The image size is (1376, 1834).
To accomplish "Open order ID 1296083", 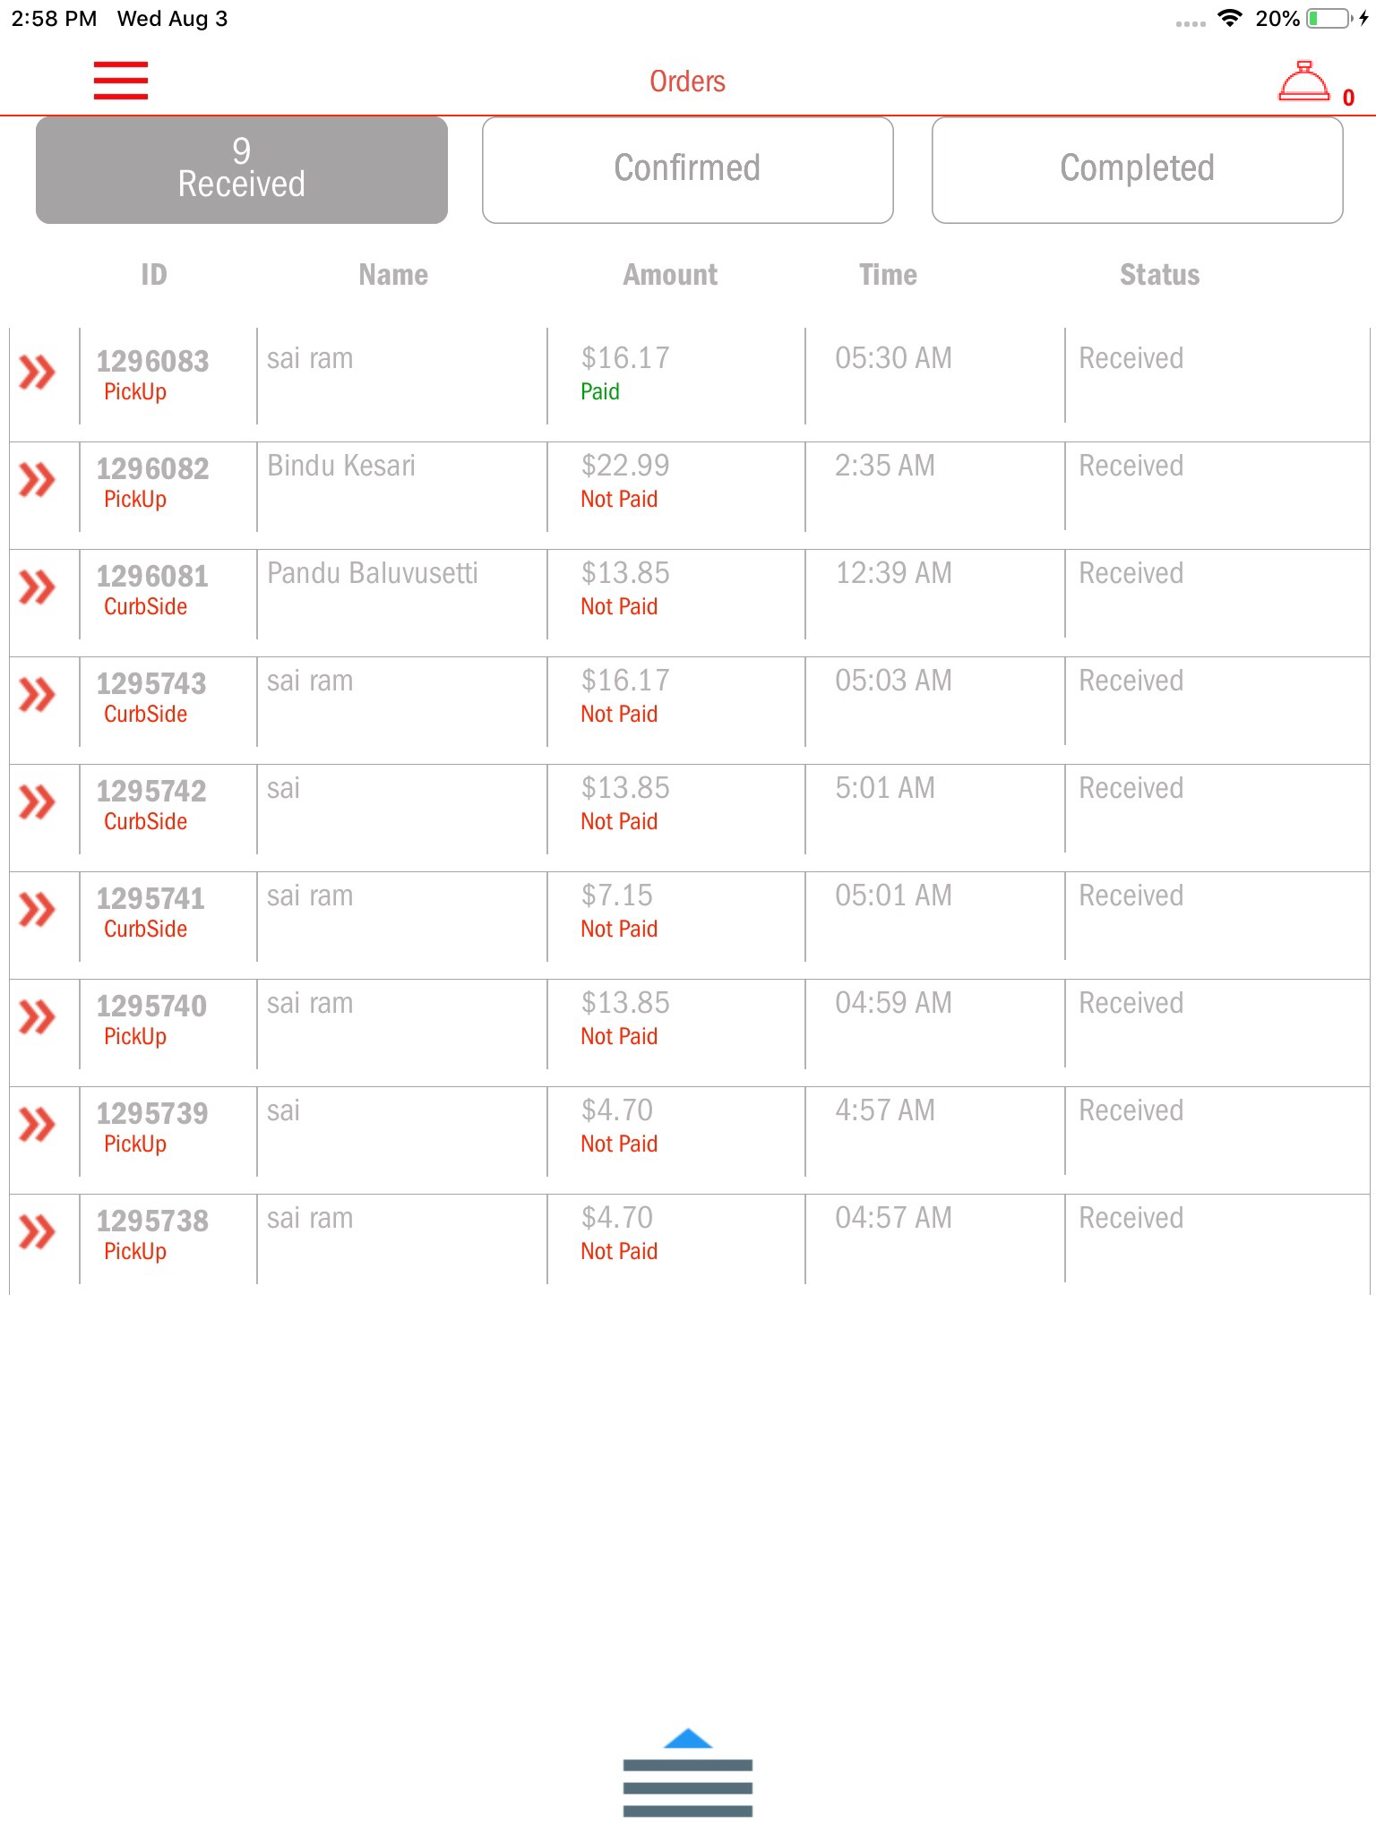I will (152, 362).
